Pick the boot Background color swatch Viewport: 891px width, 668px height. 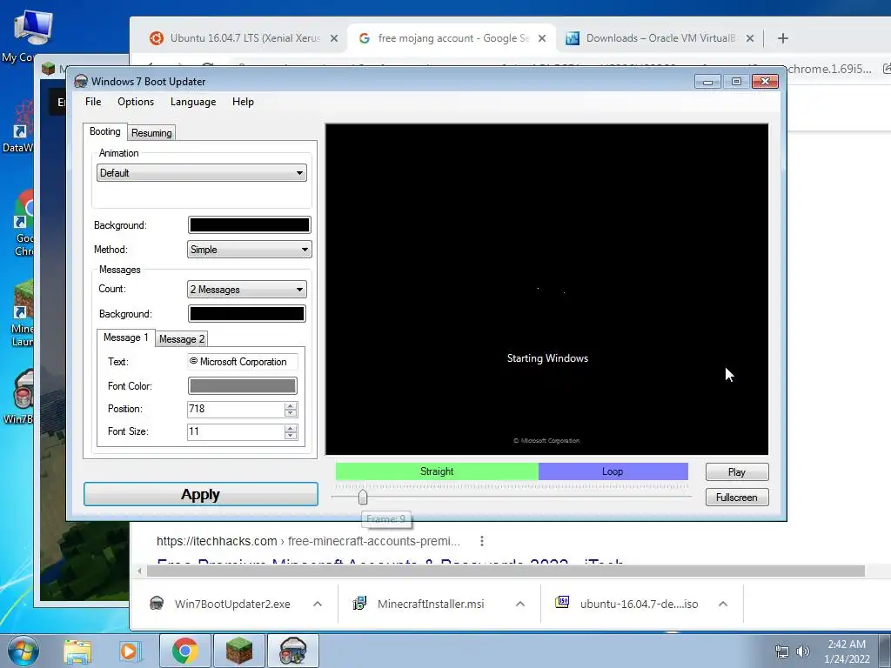(x=250, y=225)
